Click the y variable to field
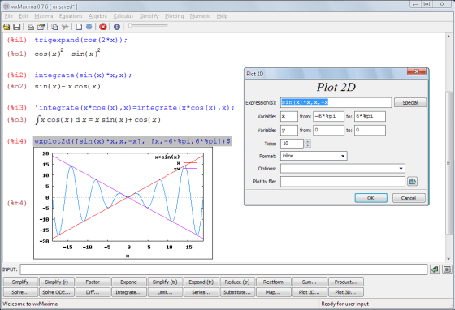Screen dimensions: 455x310 pyautogui.click(x=370, y=131)
